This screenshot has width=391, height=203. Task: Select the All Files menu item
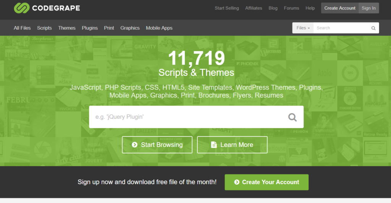[x=22, y=28]
